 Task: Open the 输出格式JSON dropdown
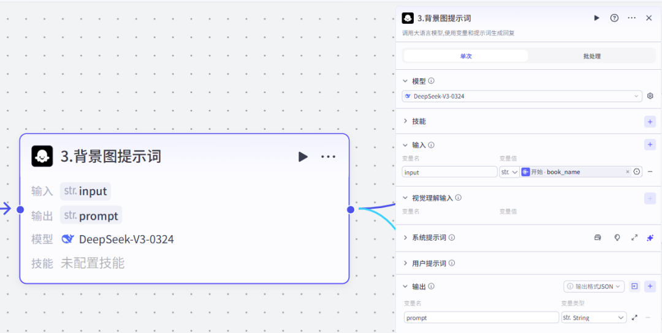point(594,286)
